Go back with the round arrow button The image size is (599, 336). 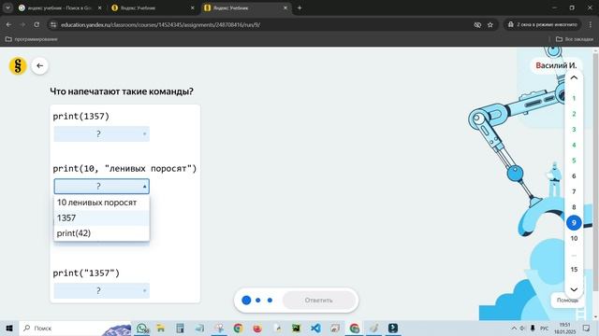(x=39, y=66)
